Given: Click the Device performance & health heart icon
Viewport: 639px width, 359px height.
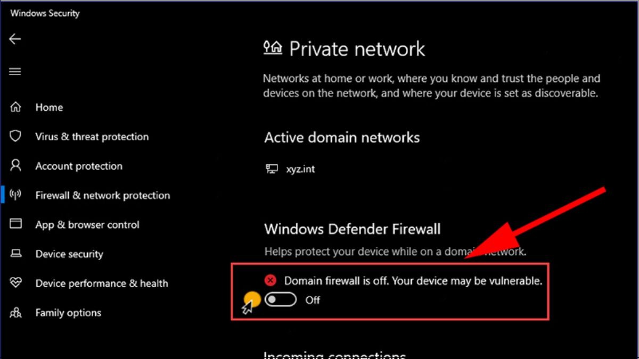Looking at the screenshot, I should (15, 283).
